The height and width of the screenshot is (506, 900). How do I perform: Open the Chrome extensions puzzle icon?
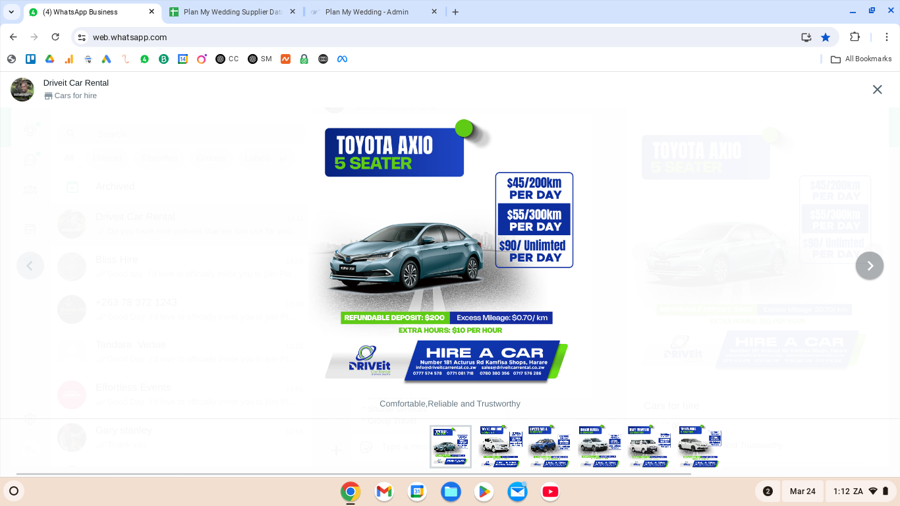pos(855,38)
